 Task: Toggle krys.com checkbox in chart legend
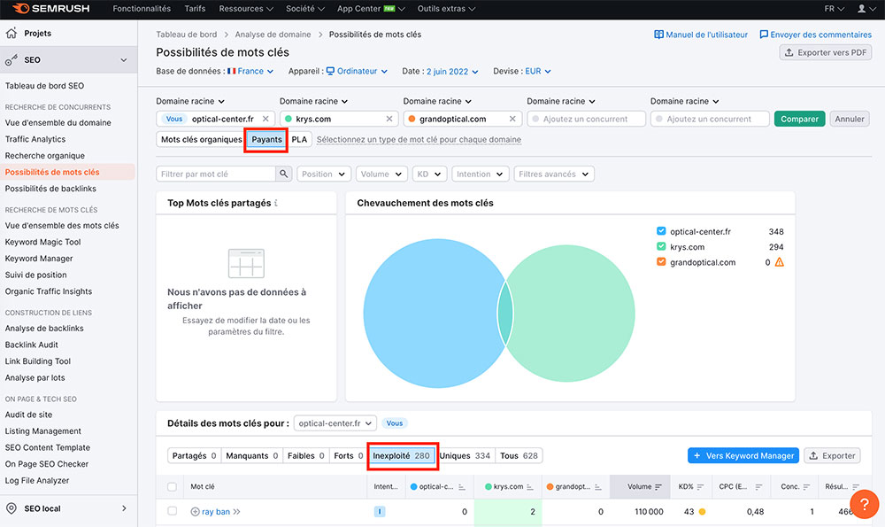pyautogui.click(x=661, y=246)
